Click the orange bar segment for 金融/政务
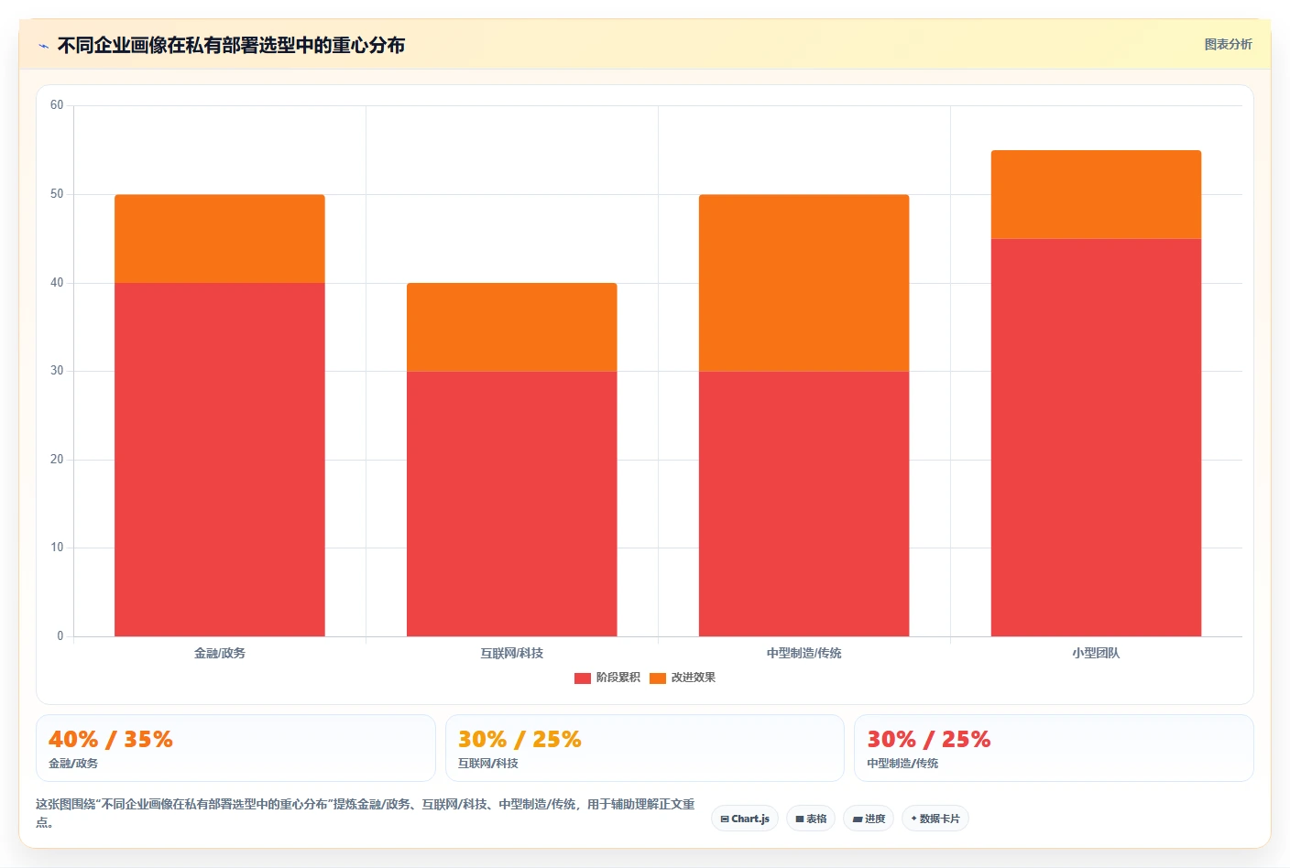The image size is (1290, 868). point(220,238)
